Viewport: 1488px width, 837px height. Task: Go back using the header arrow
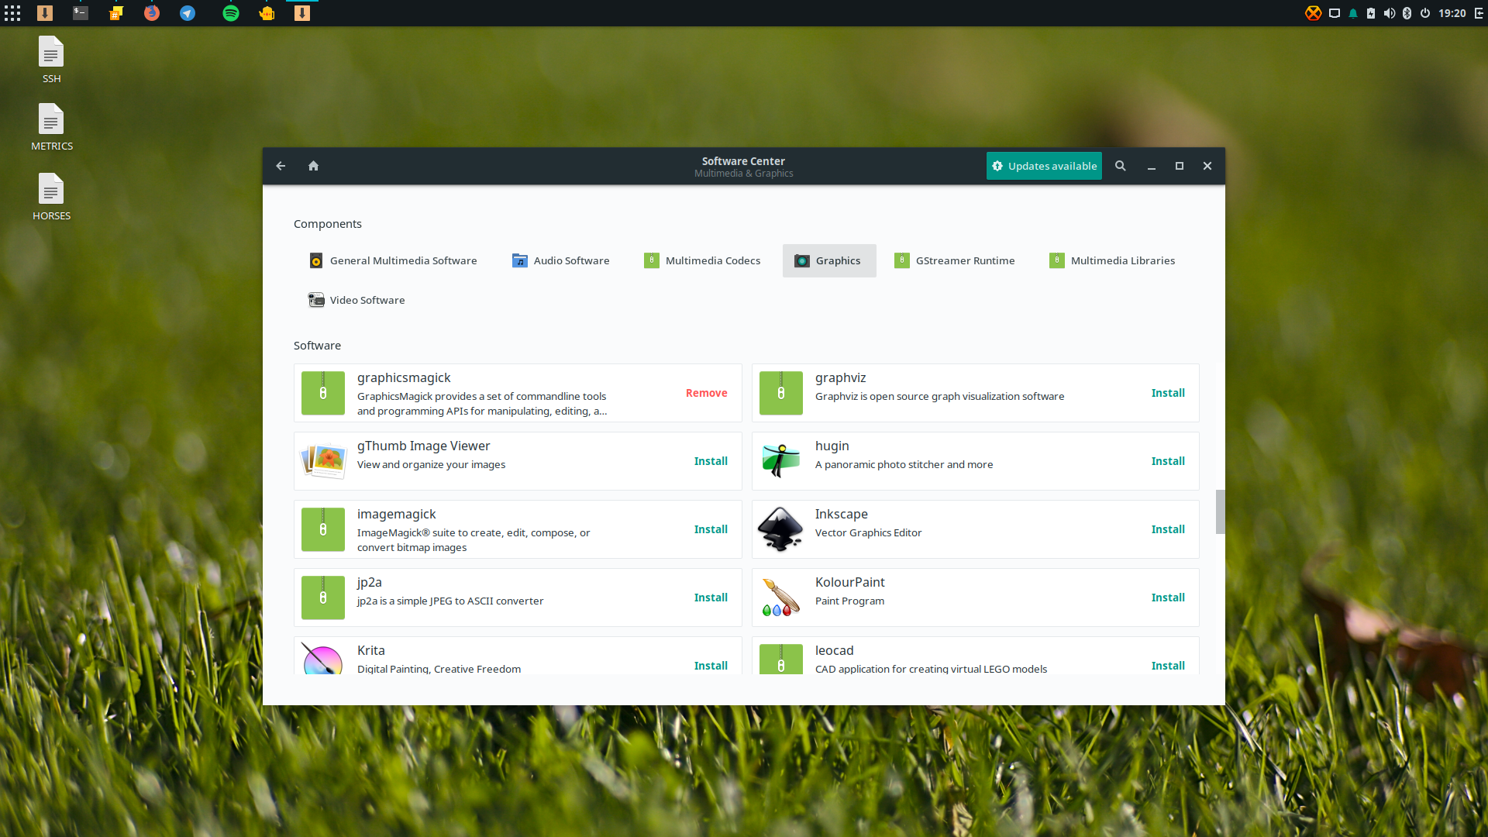(281, 166)
